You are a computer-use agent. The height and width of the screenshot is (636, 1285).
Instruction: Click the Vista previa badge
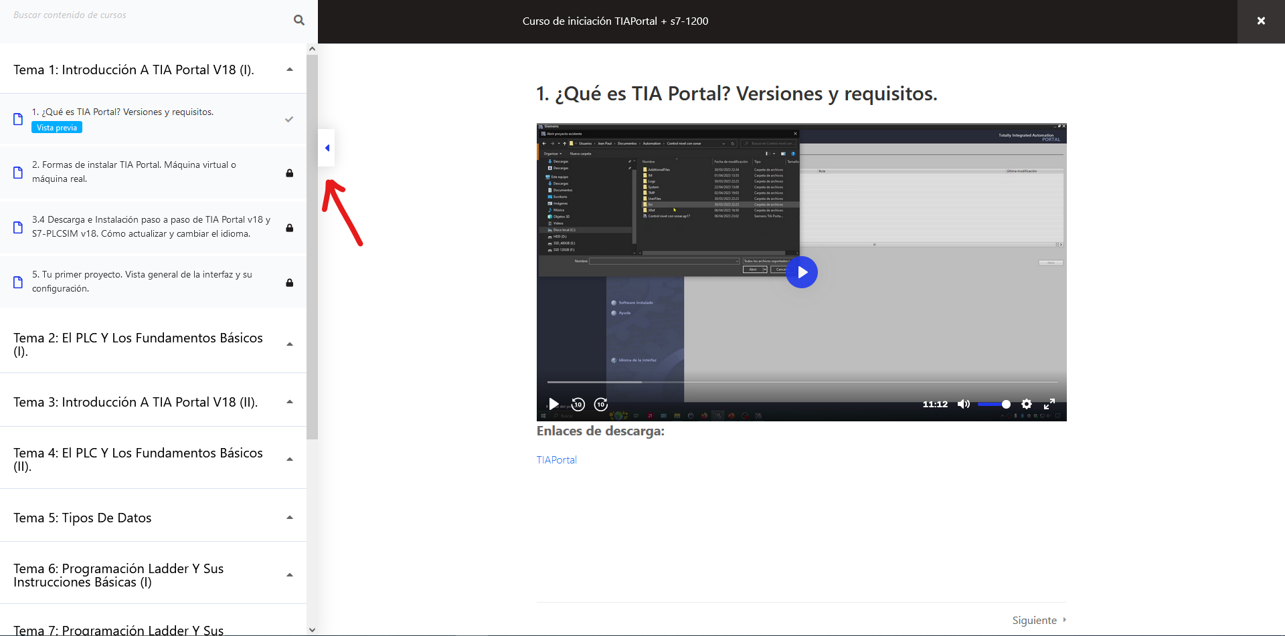point(57,128)
